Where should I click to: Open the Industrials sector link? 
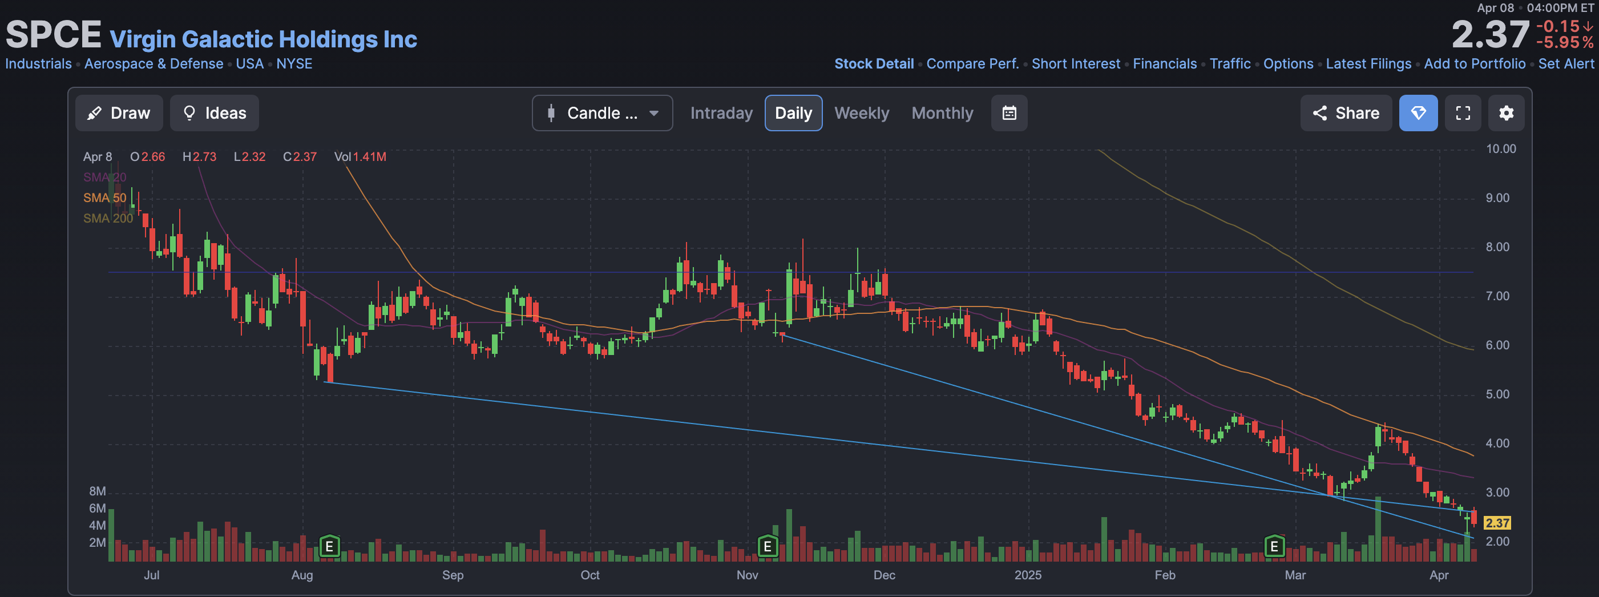pyautogui.click(x=38, y=64)
